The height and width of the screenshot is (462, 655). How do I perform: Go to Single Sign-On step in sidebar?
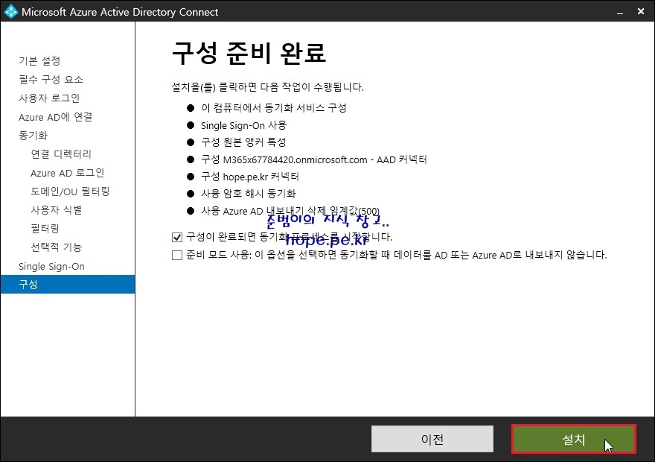pos(51,266)
